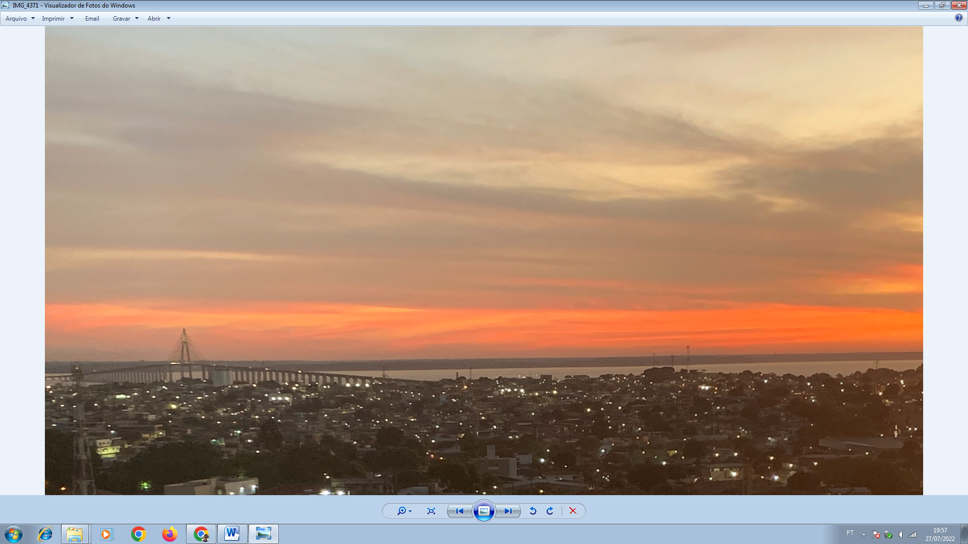
Task: Toggle the volume speaker tray icon
Action: [x=900, y=534]
